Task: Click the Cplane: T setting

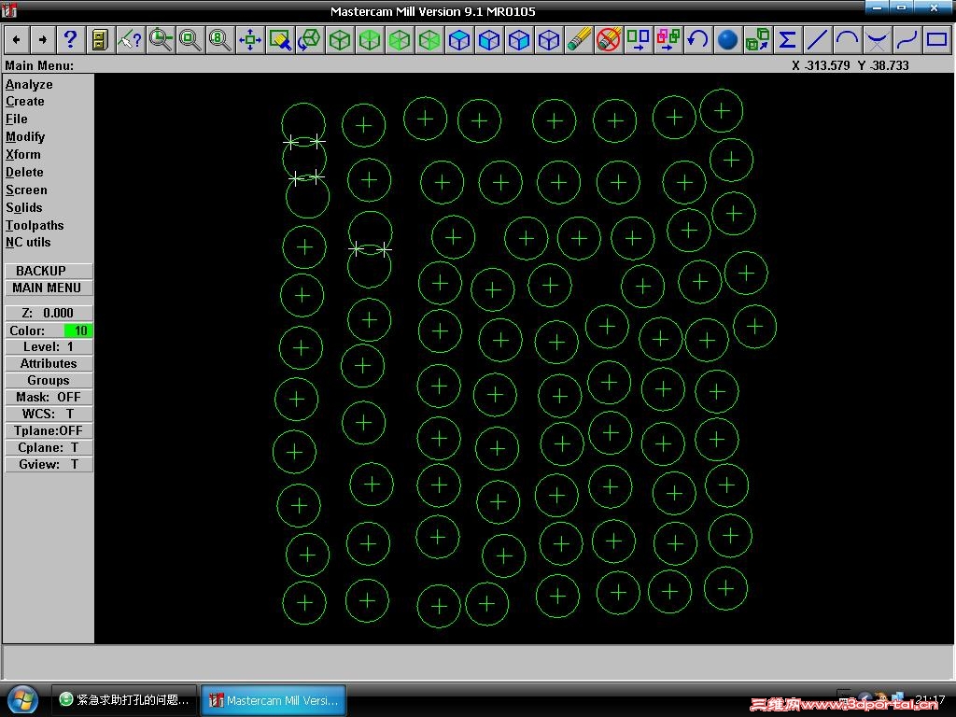Action: [x=49, y=447]
